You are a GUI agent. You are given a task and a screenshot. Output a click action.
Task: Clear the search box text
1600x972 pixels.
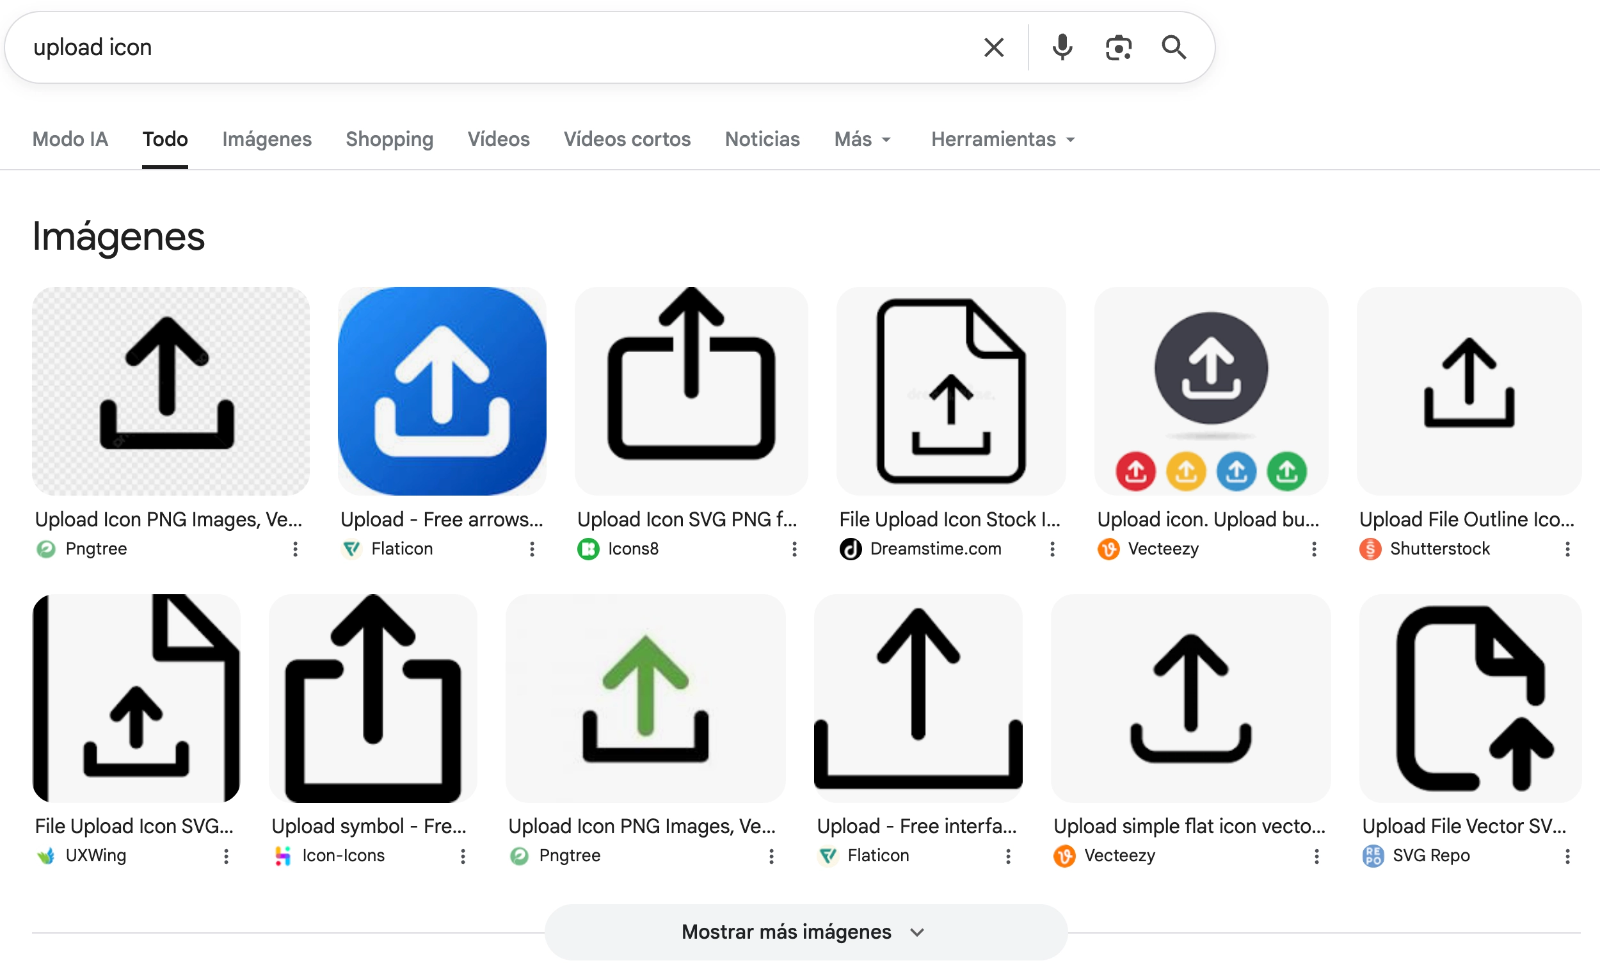(x=993, y=47)
